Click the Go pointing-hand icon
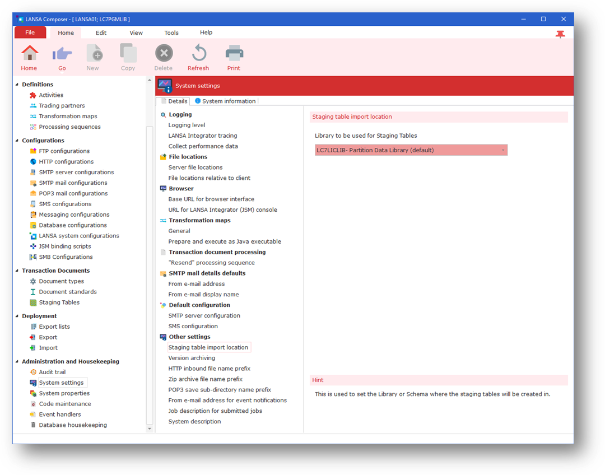The width and height of the screenshot is (605, 475). pyautogui.click(x=62, y=53)
